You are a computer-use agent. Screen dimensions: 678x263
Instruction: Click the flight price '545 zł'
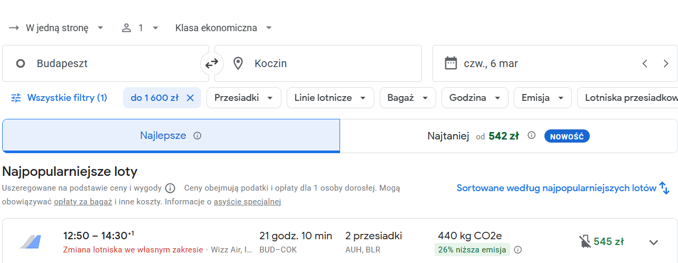coord(609,242)
